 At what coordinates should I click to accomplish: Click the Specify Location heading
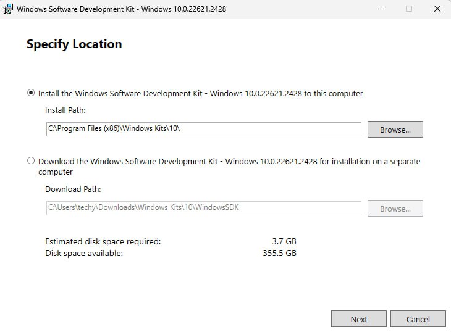pyautogui.click(x=74, y=44)
